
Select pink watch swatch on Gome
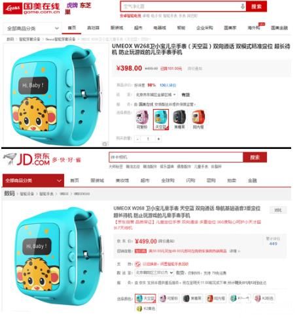click(142, 119)
